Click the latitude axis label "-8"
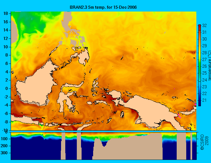 pos(6,122)
